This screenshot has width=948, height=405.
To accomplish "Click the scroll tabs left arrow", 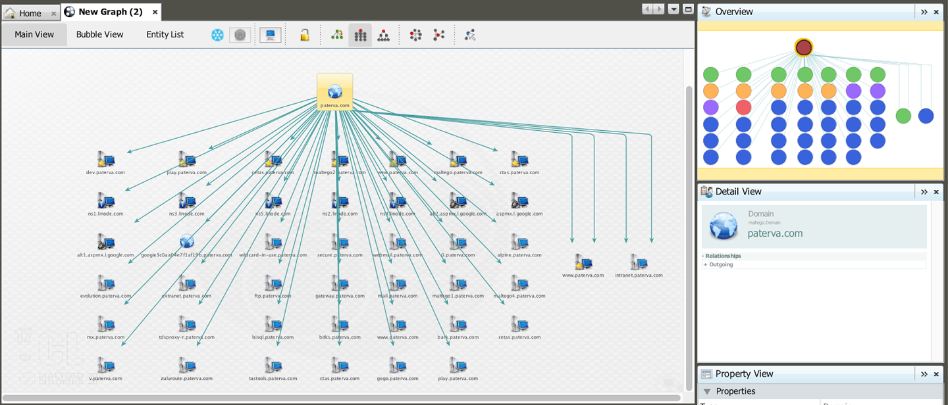I will click(648, 9).
